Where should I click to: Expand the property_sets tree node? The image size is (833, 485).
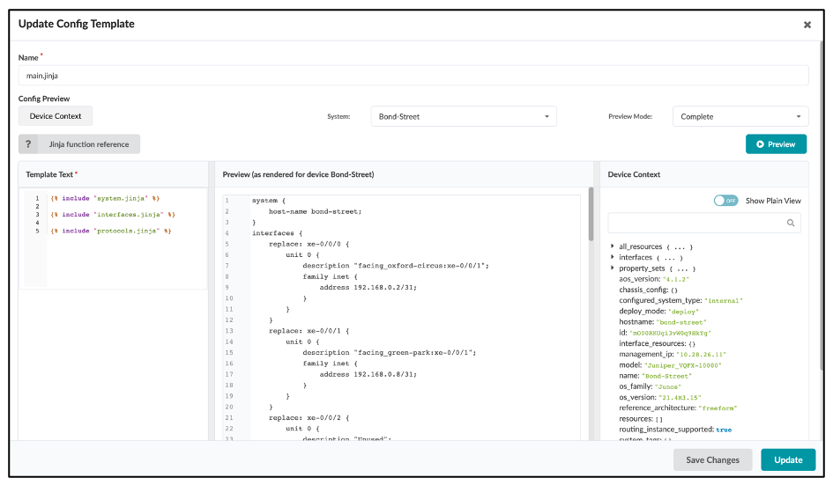coord(613,268)
